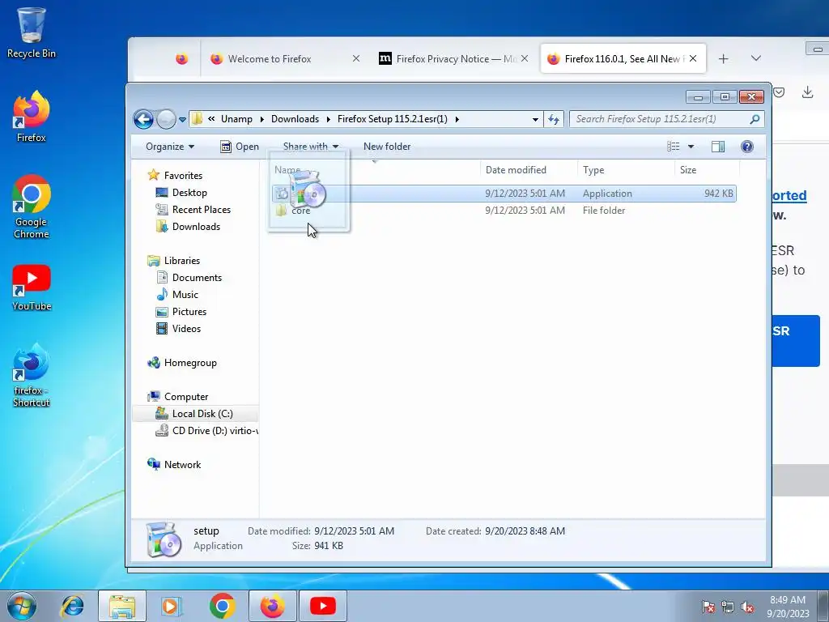Go to Desktop in Favorites
This screenshot has height=622, width=829.
click(x=181, y=193)
